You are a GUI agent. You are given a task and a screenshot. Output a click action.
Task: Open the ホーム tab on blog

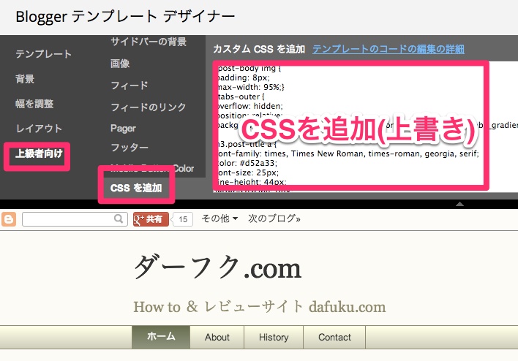[161, 337]
